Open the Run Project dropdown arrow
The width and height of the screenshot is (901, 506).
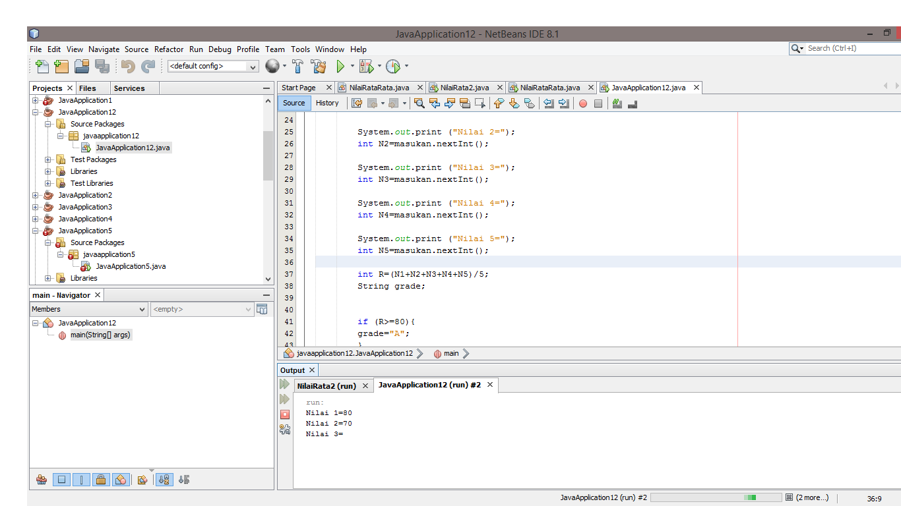coord(352,66)
